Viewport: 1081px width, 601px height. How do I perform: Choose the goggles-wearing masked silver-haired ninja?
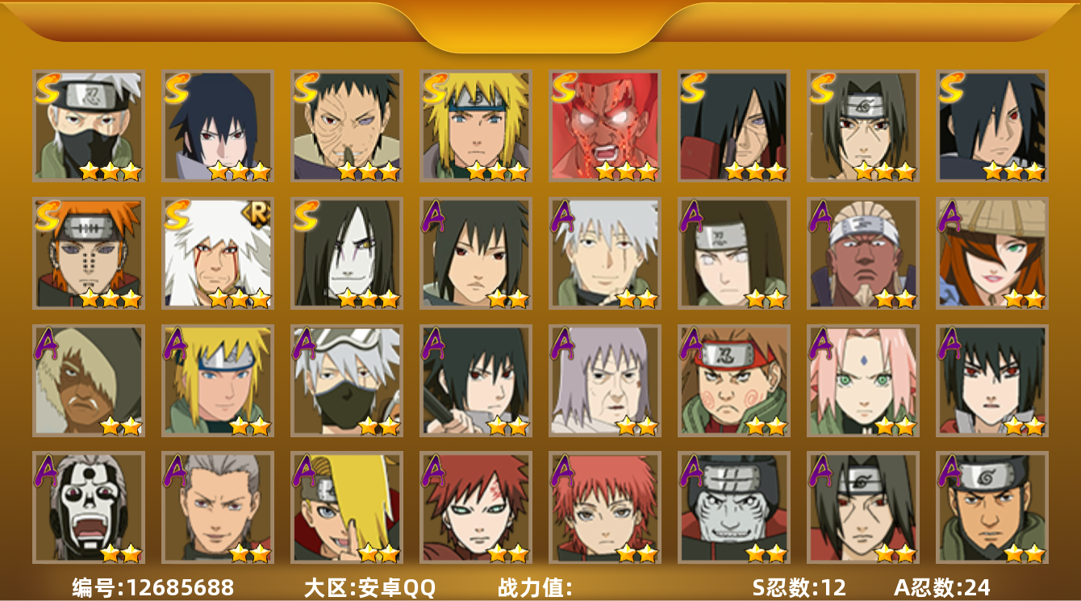coord(347,381)
